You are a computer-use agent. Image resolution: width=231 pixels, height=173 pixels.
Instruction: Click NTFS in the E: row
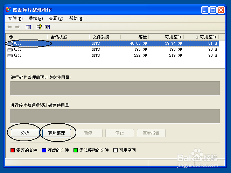[x=96, y=55]
